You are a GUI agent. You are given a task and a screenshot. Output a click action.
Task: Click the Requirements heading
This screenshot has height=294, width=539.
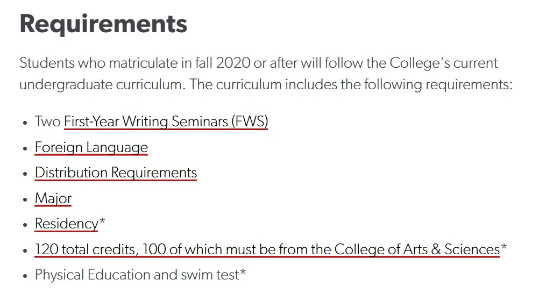(x=103, y=24)
